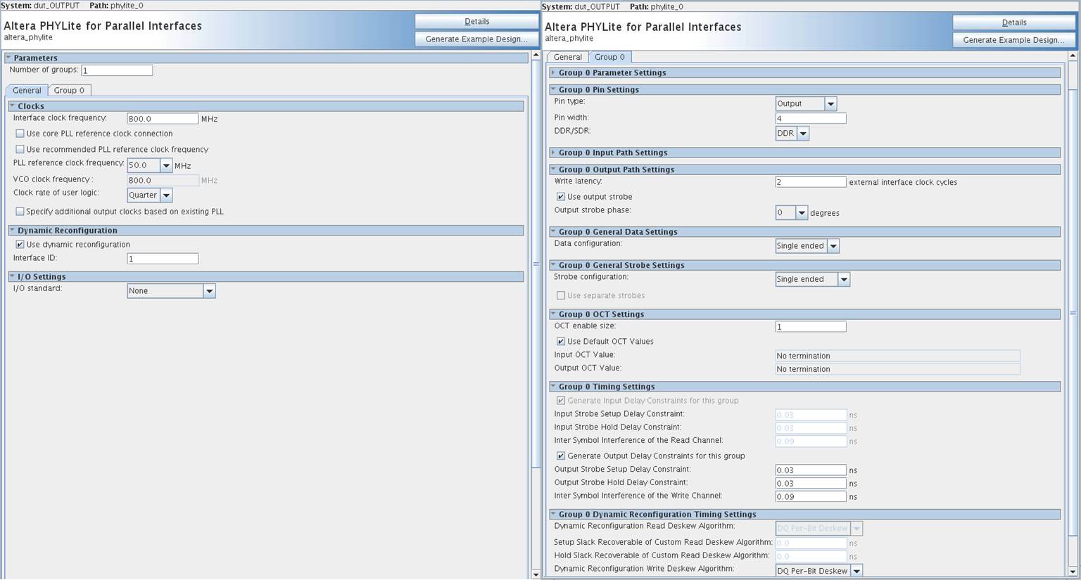Click the Inter Symbol Interference of Write Channel field
This screenshot has width=1081, height=580.
[811, 497]
